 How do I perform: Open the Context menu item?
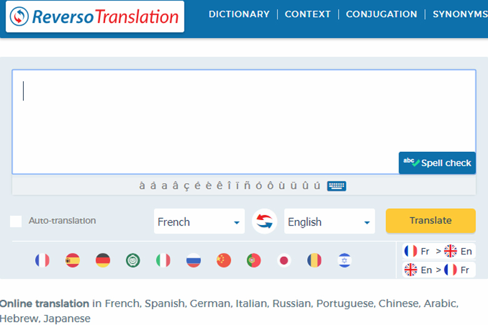[x=307, y=14]
